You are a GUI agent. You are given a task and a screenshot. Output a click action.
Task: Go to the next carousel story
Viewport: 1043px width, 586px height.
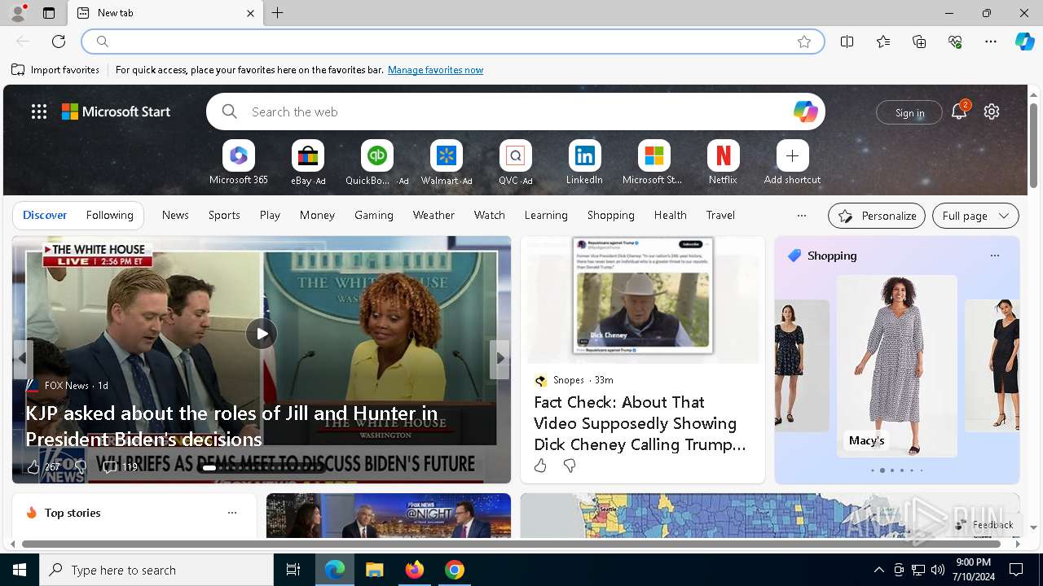point(499,358)
